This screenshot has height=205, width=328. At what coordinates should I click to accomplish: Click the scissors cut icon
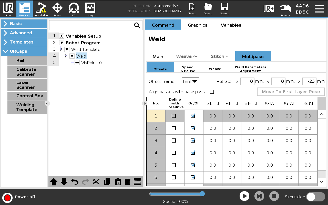96,182
